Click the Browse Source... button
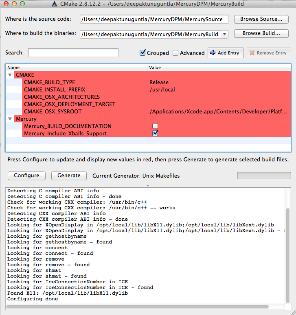This screenshot has height=315, width=296. click(261, 19)
